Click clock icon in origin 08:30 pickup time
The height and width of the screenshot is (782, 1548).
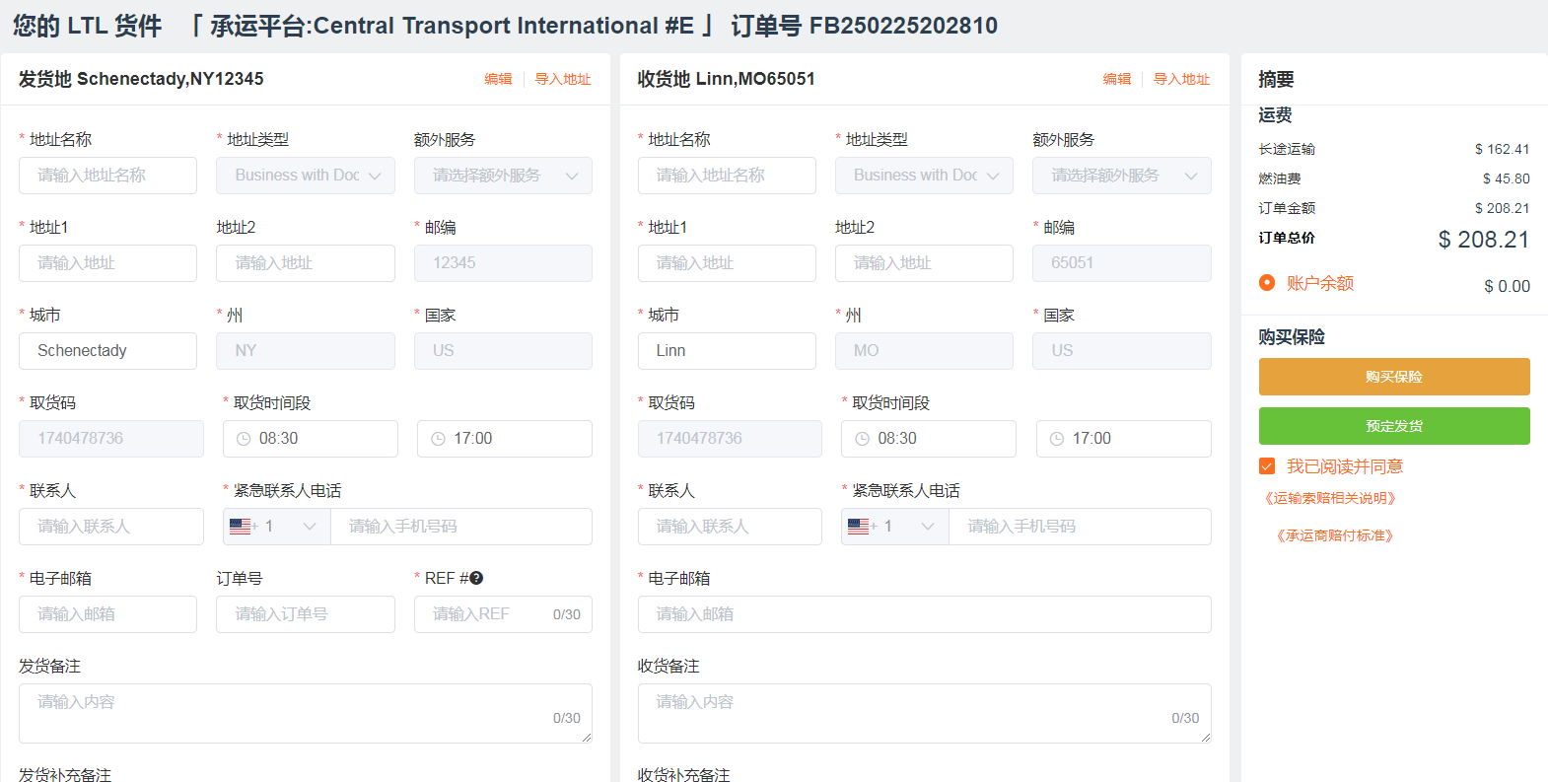tap(244, 439)
